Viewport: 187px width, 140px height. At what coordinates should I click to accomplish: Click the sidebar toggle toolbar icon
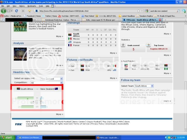pyautogui.click(x=53, y=6)
